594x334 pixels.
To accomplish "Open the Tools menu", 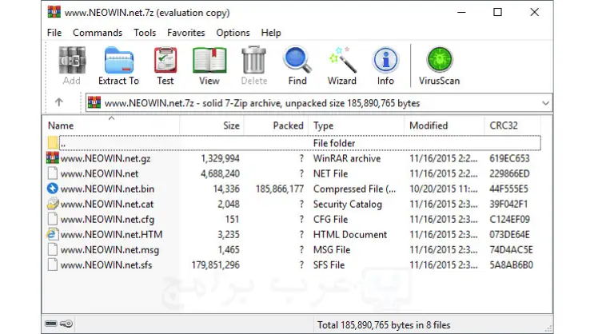I will 145,33.
